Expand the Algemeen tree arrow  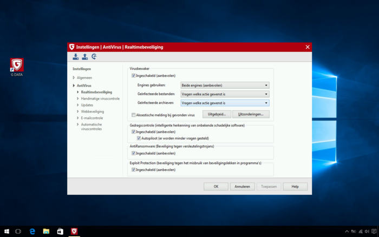coord(74,77)
